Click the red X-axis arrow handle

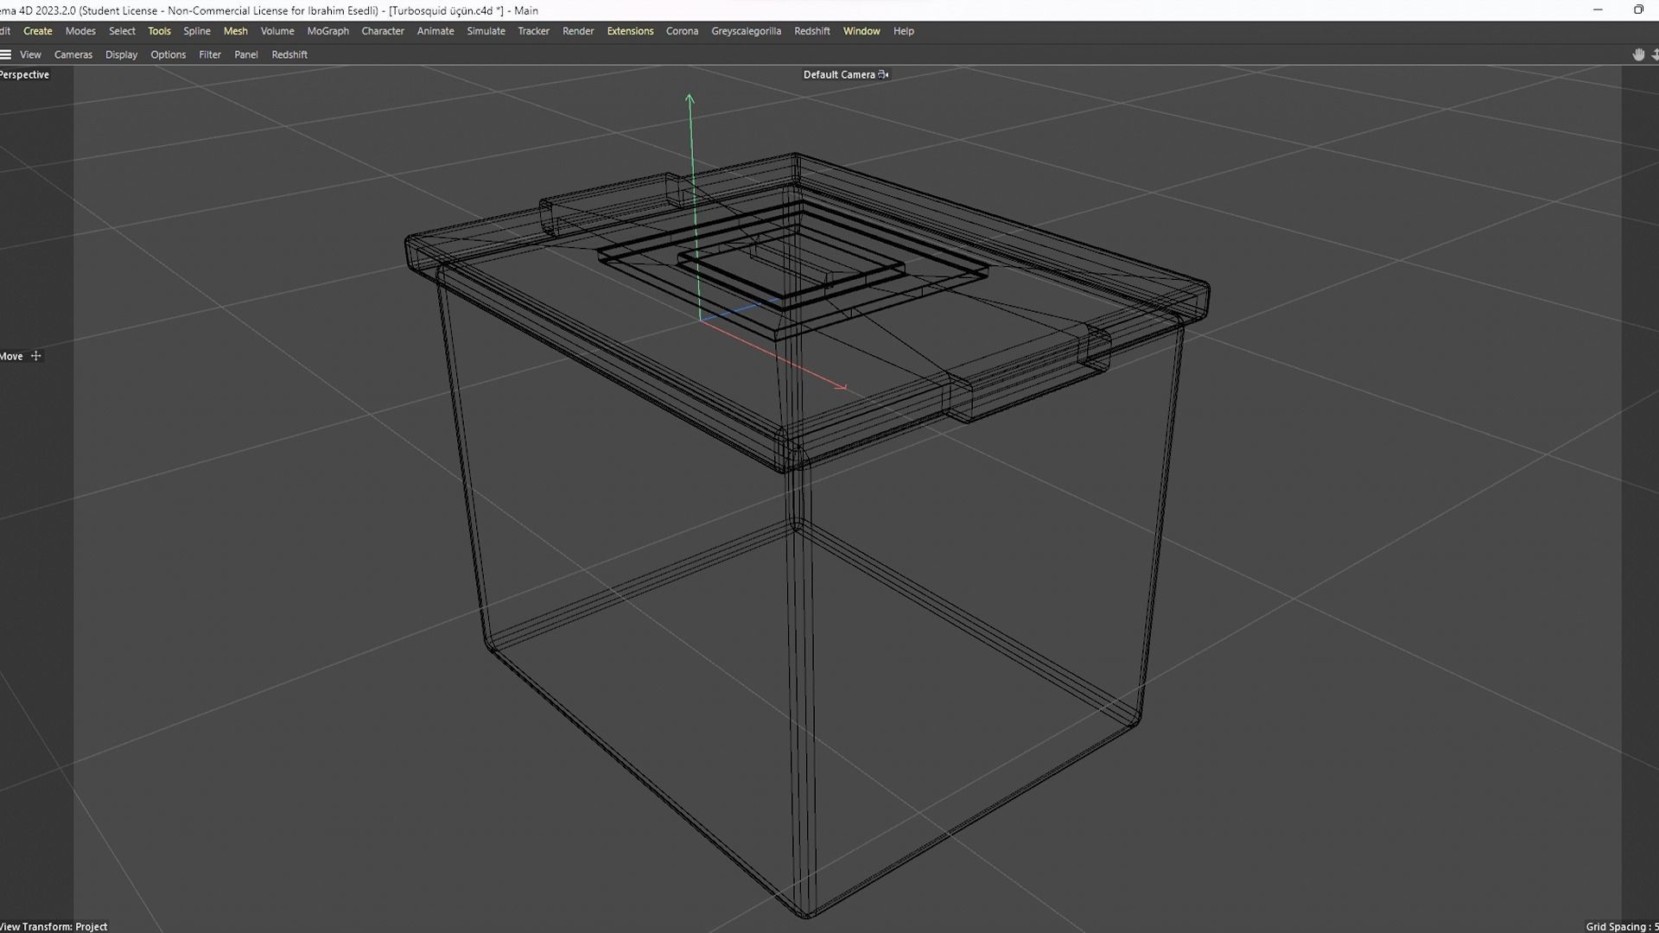(x=841, y=386)
